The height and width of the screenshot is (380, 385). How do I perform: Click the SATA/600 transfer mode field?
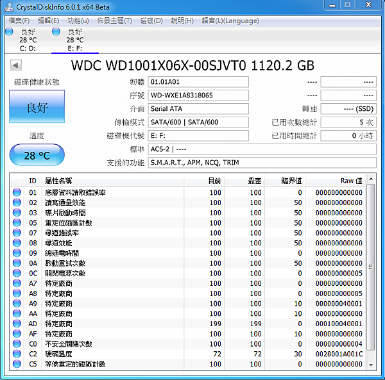pos(198,122)
